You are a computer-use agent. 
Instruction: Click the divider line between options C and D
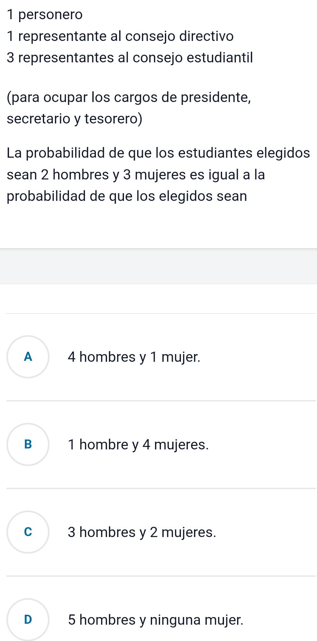161,576
